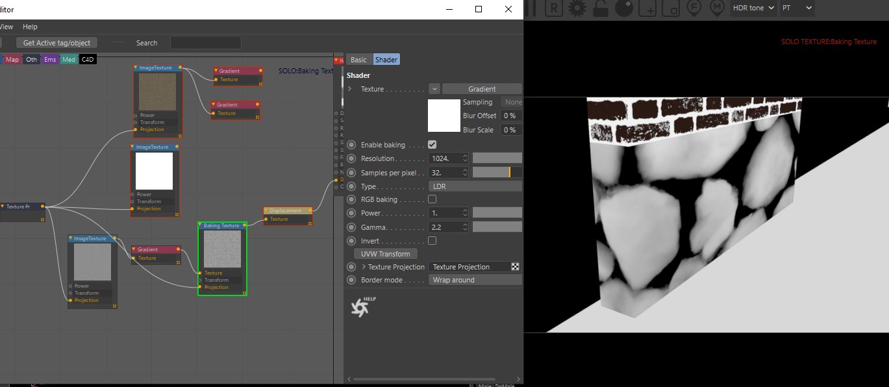
Task: Click checkerboard icon in Texture Projection field
Action: (516, 267)
